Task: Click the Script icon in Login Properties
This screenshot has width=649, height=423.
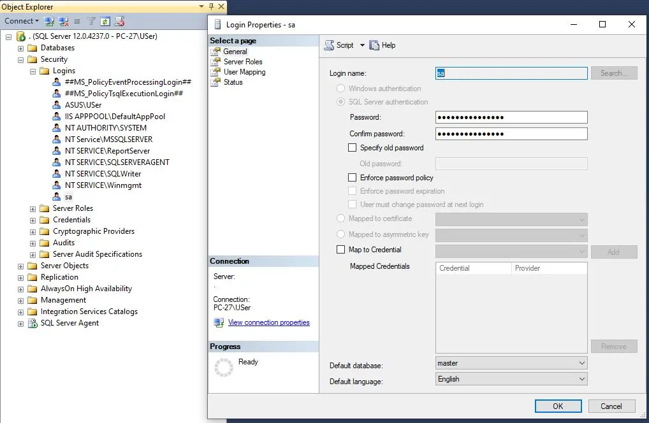Action: (330, 45)
